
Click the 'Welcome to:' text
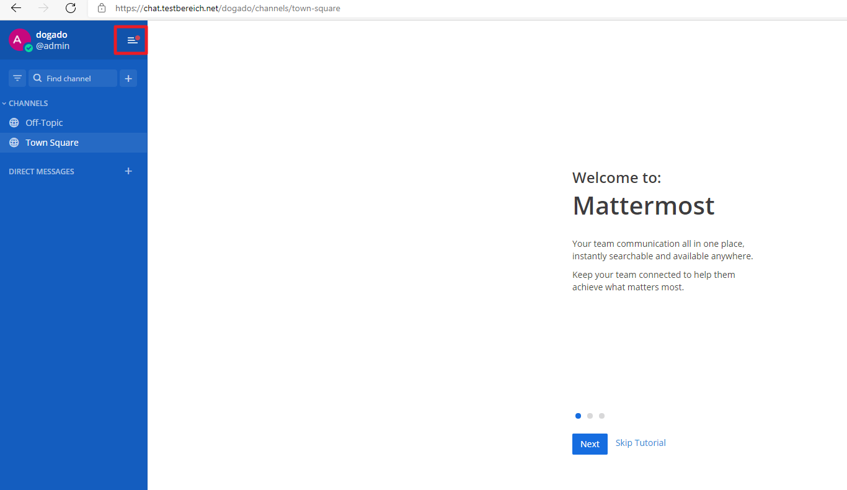[617, 178]
